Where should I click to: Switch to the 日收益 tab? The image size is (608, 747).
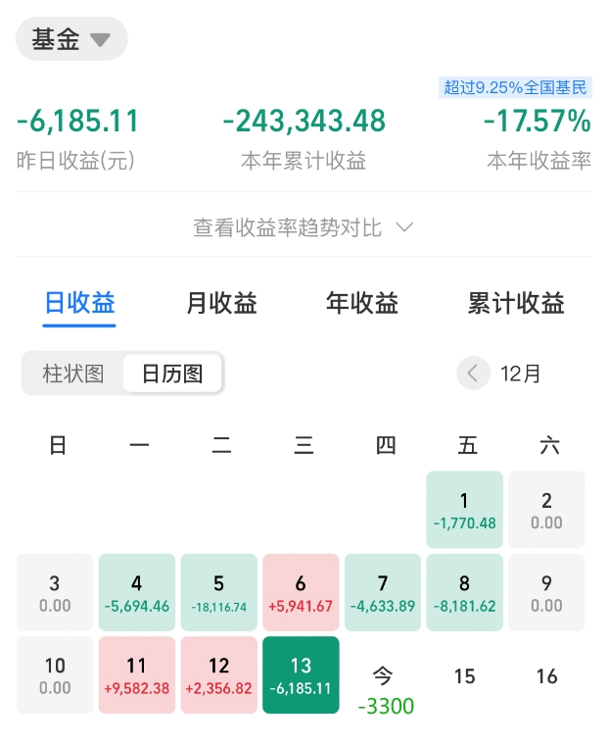pos(79,303)
